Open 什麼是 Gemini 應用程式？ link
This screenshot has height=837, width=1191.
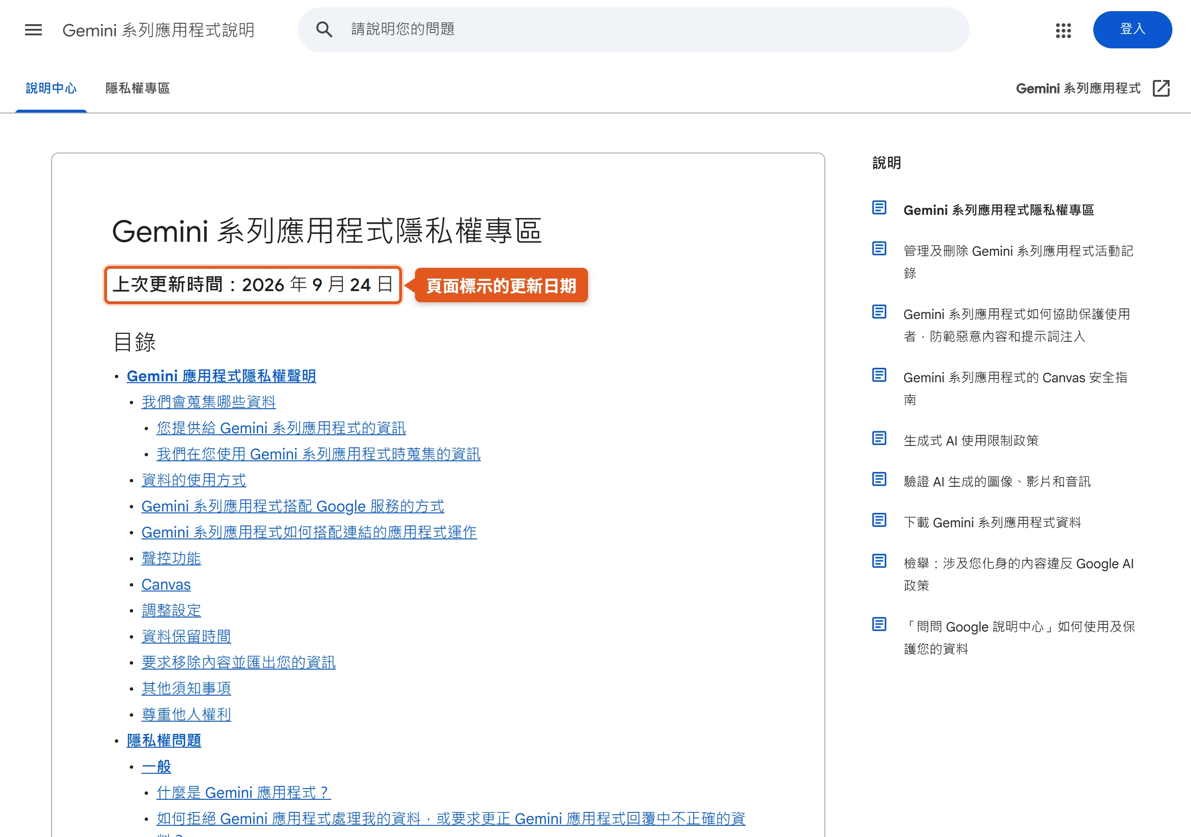coord(244,792)
